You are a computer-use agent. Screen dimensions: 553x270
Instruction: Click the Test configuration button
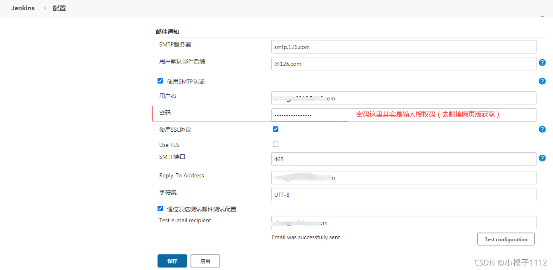506,239
